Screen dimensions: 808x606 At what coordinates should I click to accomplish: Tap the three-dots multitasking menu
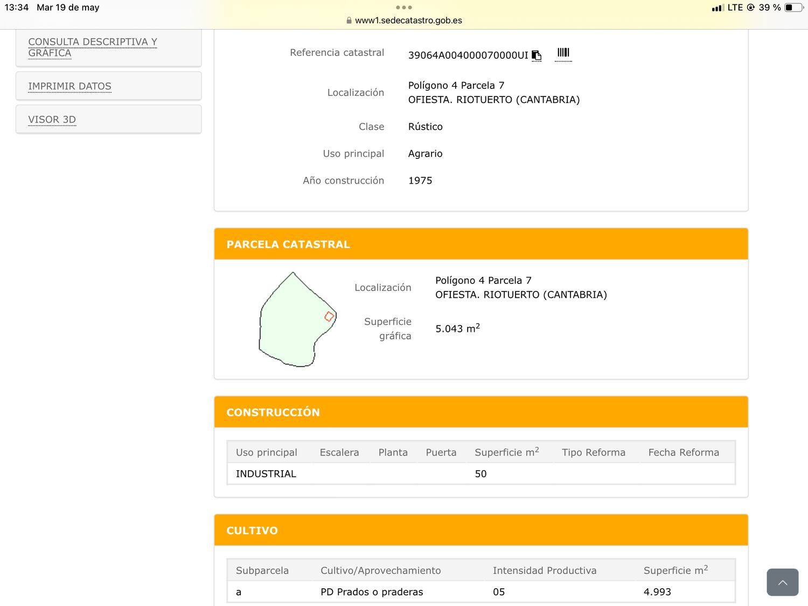[403, 8]
